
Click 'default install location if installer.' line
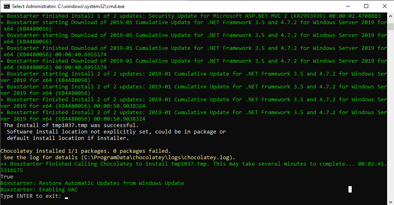click(x=68, y=138)
